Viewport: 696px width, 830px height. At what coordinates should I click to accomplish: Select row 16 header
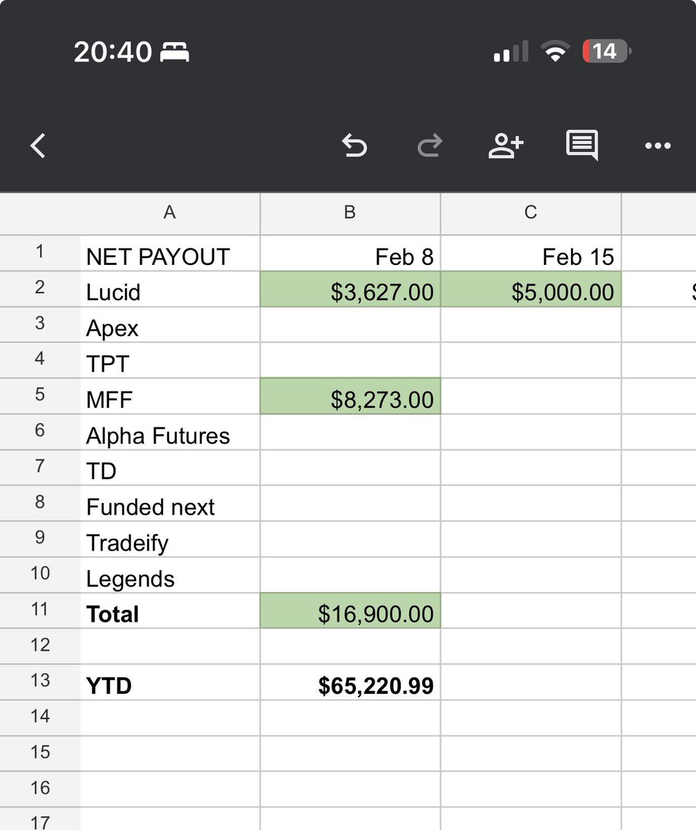pos(40,788)
